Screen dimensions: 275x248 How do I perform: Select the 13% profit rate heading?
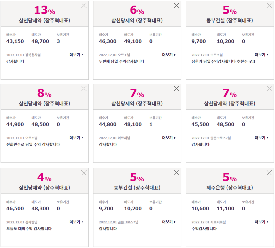[x=45, y=10]
